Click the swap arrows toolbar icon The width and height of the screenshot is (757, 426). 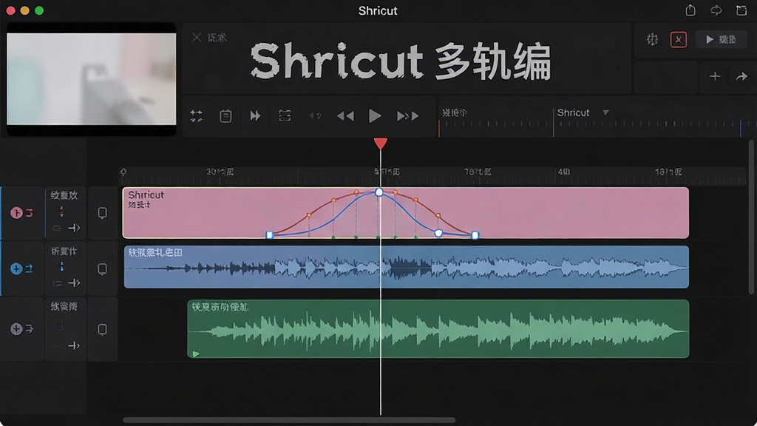click(x=196, y=116)
